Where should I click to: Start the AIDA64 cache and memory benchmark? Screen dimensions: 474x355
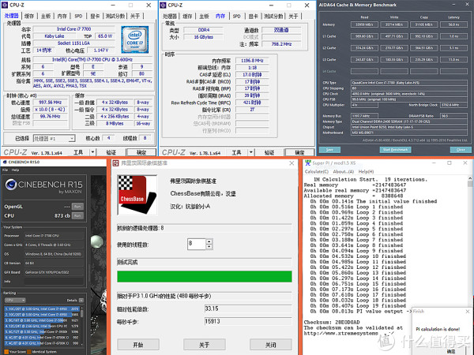(x=395, y=150)
